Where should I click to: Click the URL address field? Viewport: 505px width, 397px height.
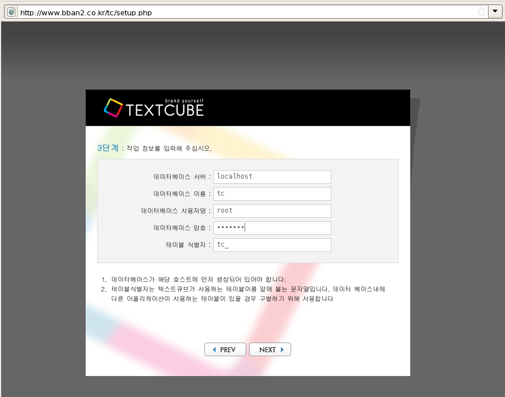tap(247, 12)
